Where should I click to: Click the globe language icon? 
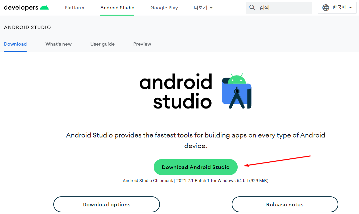tap(326, 8)
